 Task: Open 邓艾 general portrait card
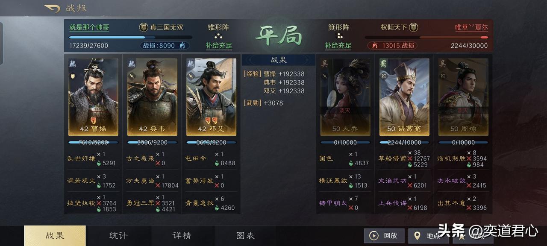[211, 97]
